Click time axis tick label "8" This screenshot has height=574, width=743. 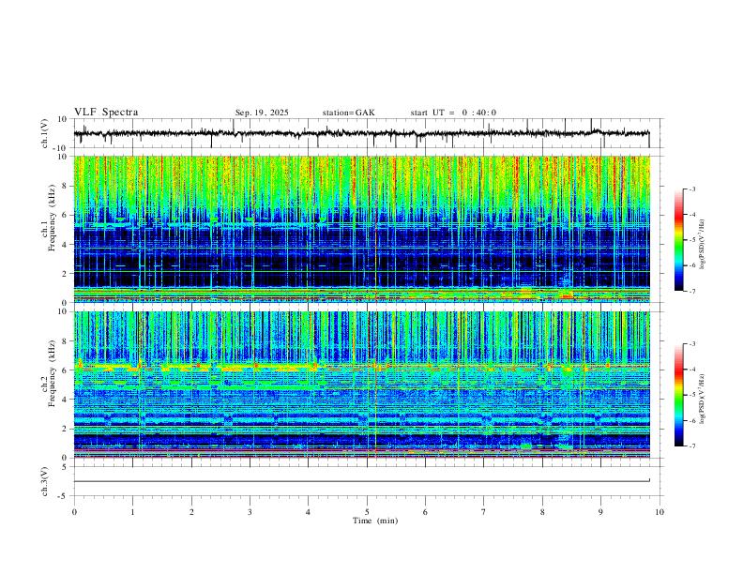(542, 512)
